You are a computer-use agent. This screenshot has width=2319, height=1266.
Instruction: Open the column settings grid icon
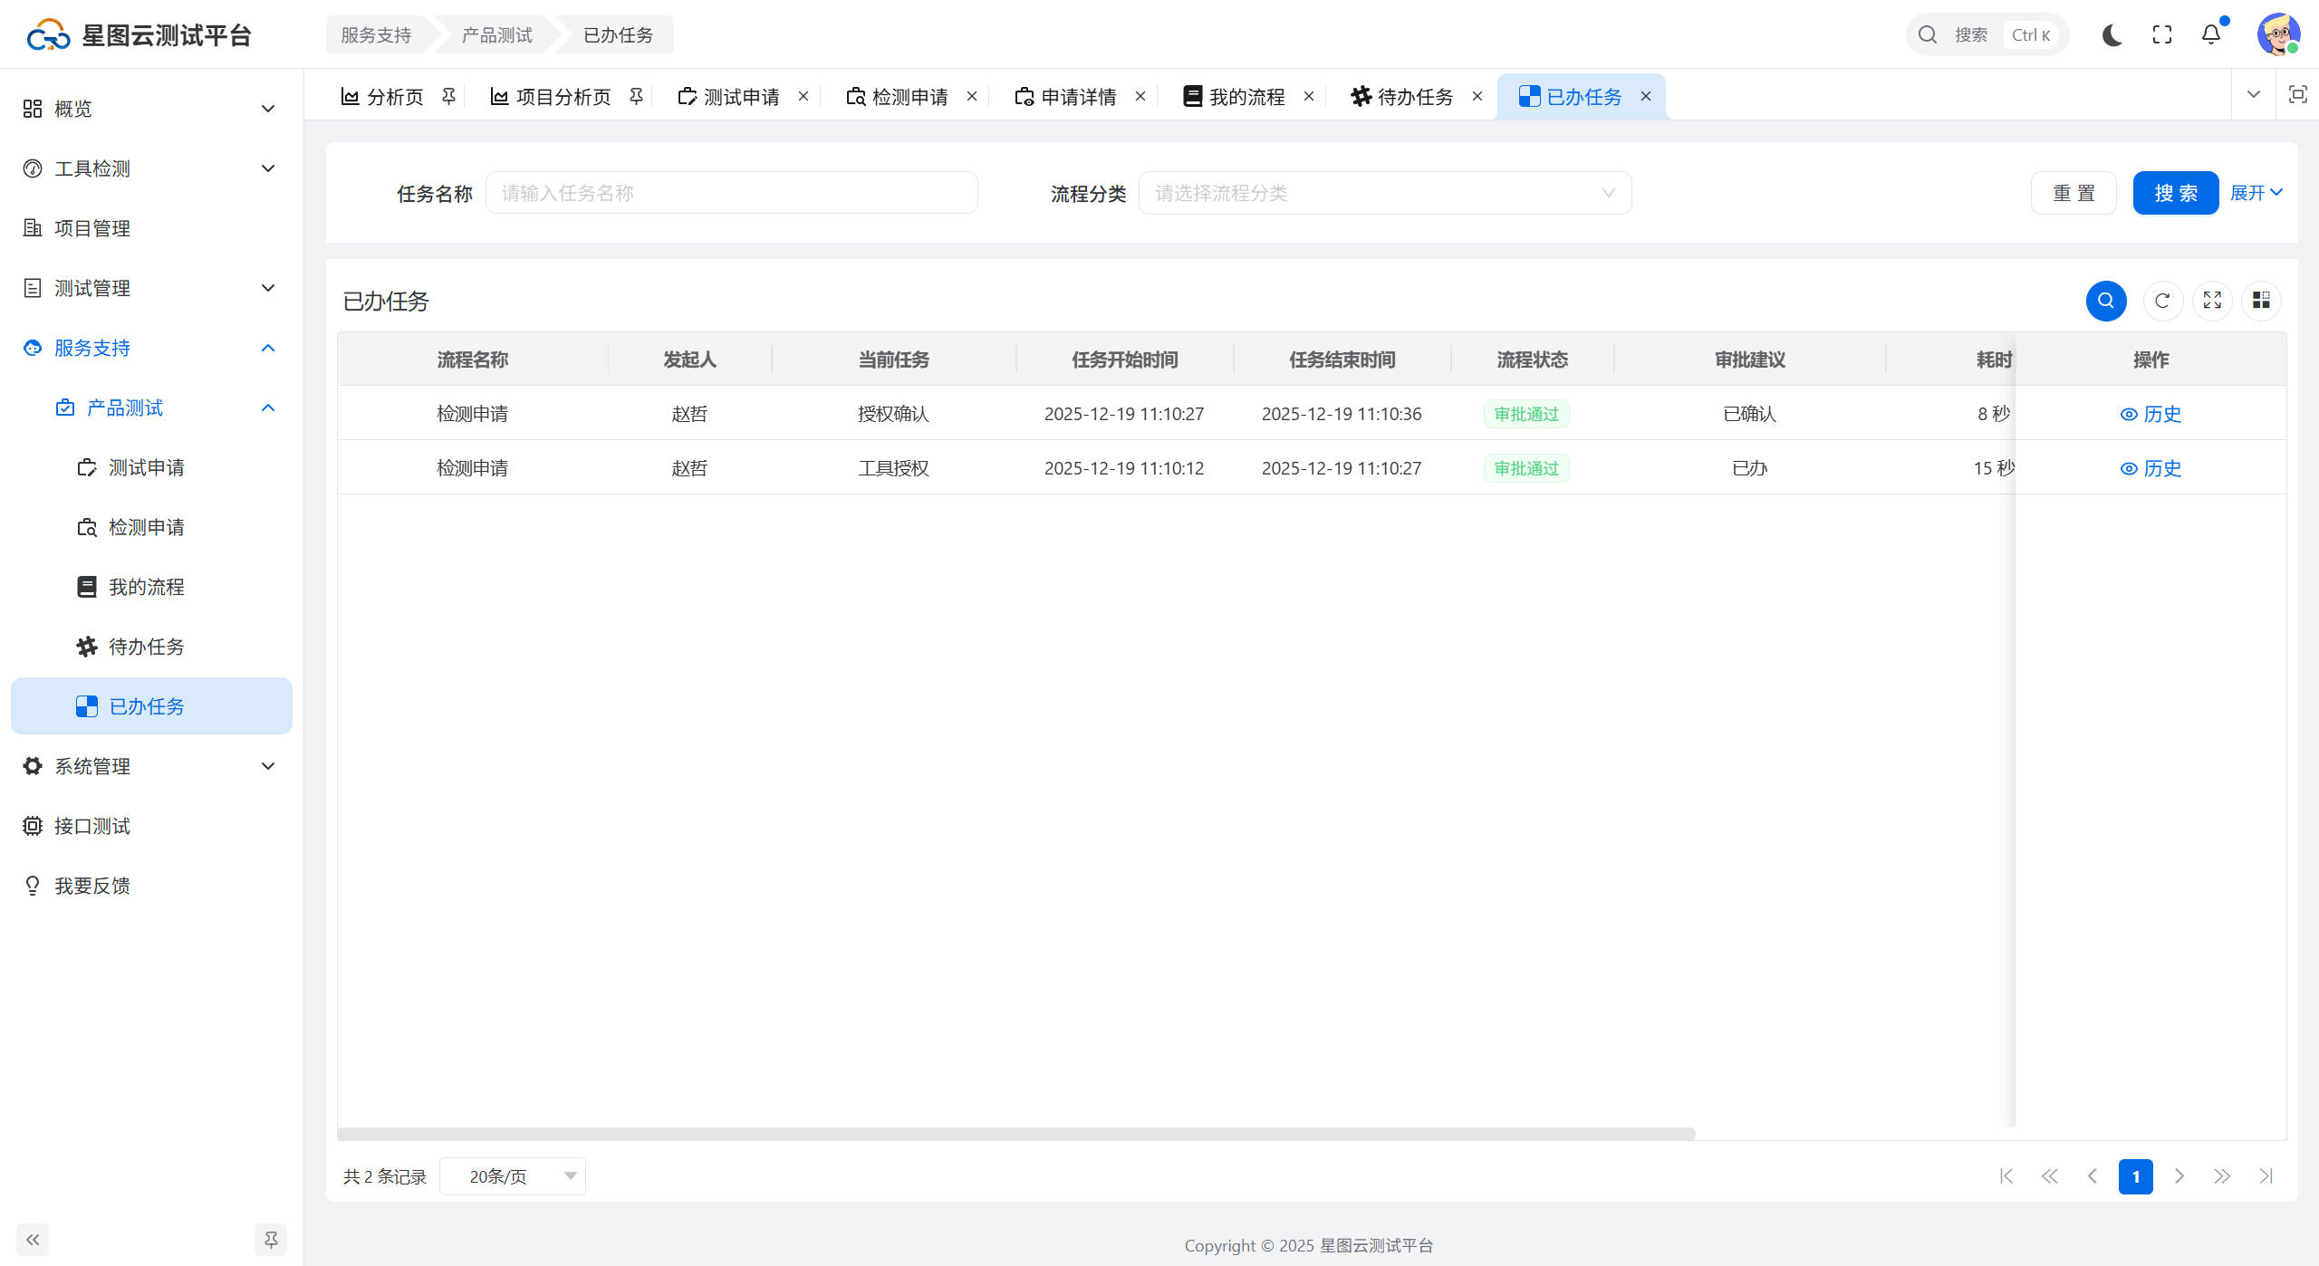2261,301
